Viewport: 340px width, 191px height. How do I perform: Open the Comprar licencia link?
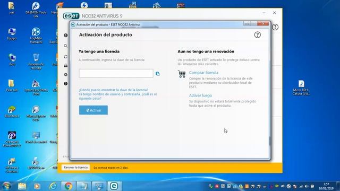coord(203,73)
